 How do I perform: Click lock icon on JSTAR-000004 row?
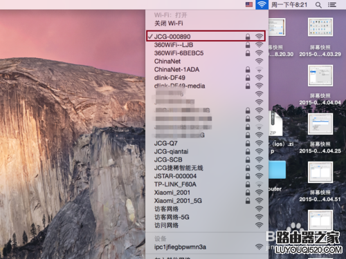[x=248, y=176]
